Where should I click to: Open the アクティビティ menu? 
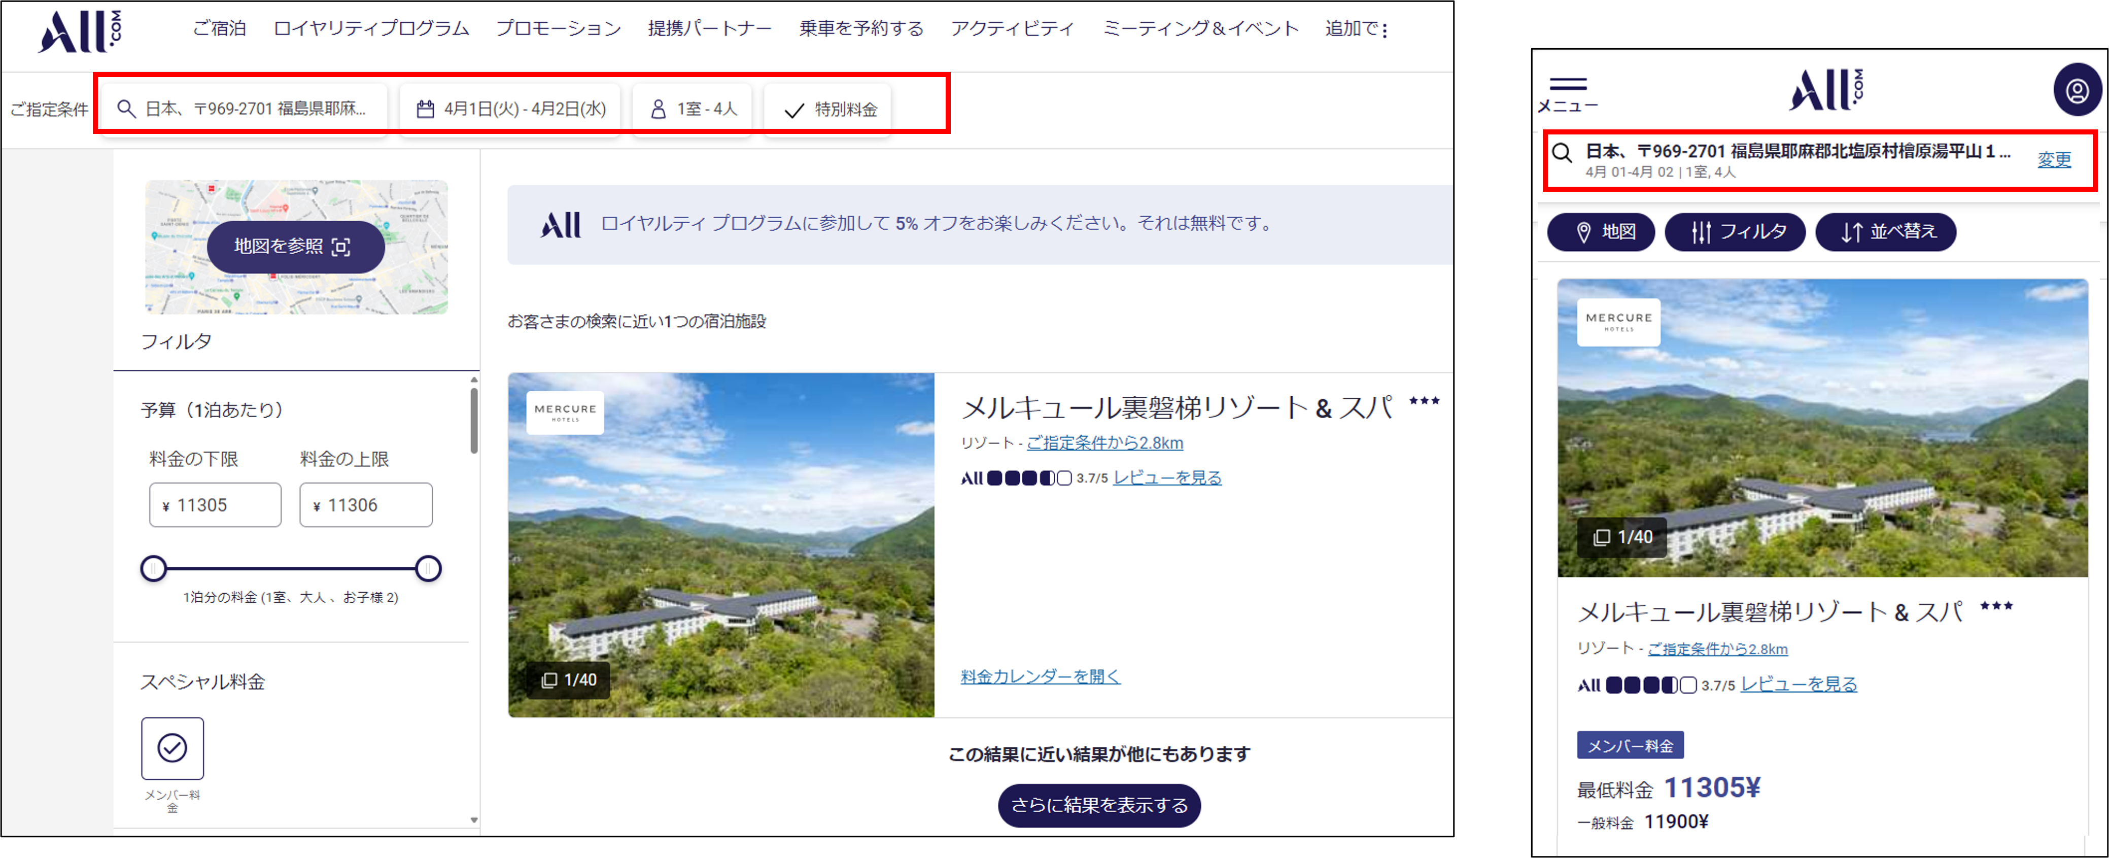pyautogui.click(x=1013, y=28)
